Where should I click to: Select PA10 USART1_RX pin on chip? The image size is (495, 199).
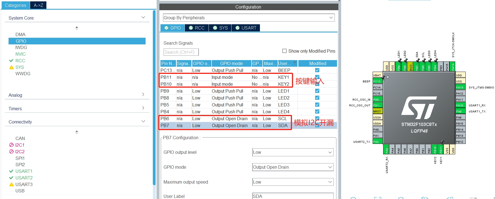[x=460, y=105]
